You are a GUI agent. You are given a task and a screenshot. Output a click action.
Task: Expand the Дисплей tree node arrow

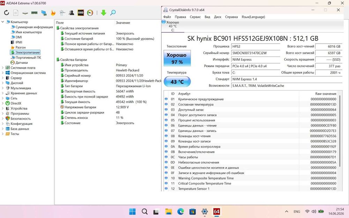coord(3,83)
